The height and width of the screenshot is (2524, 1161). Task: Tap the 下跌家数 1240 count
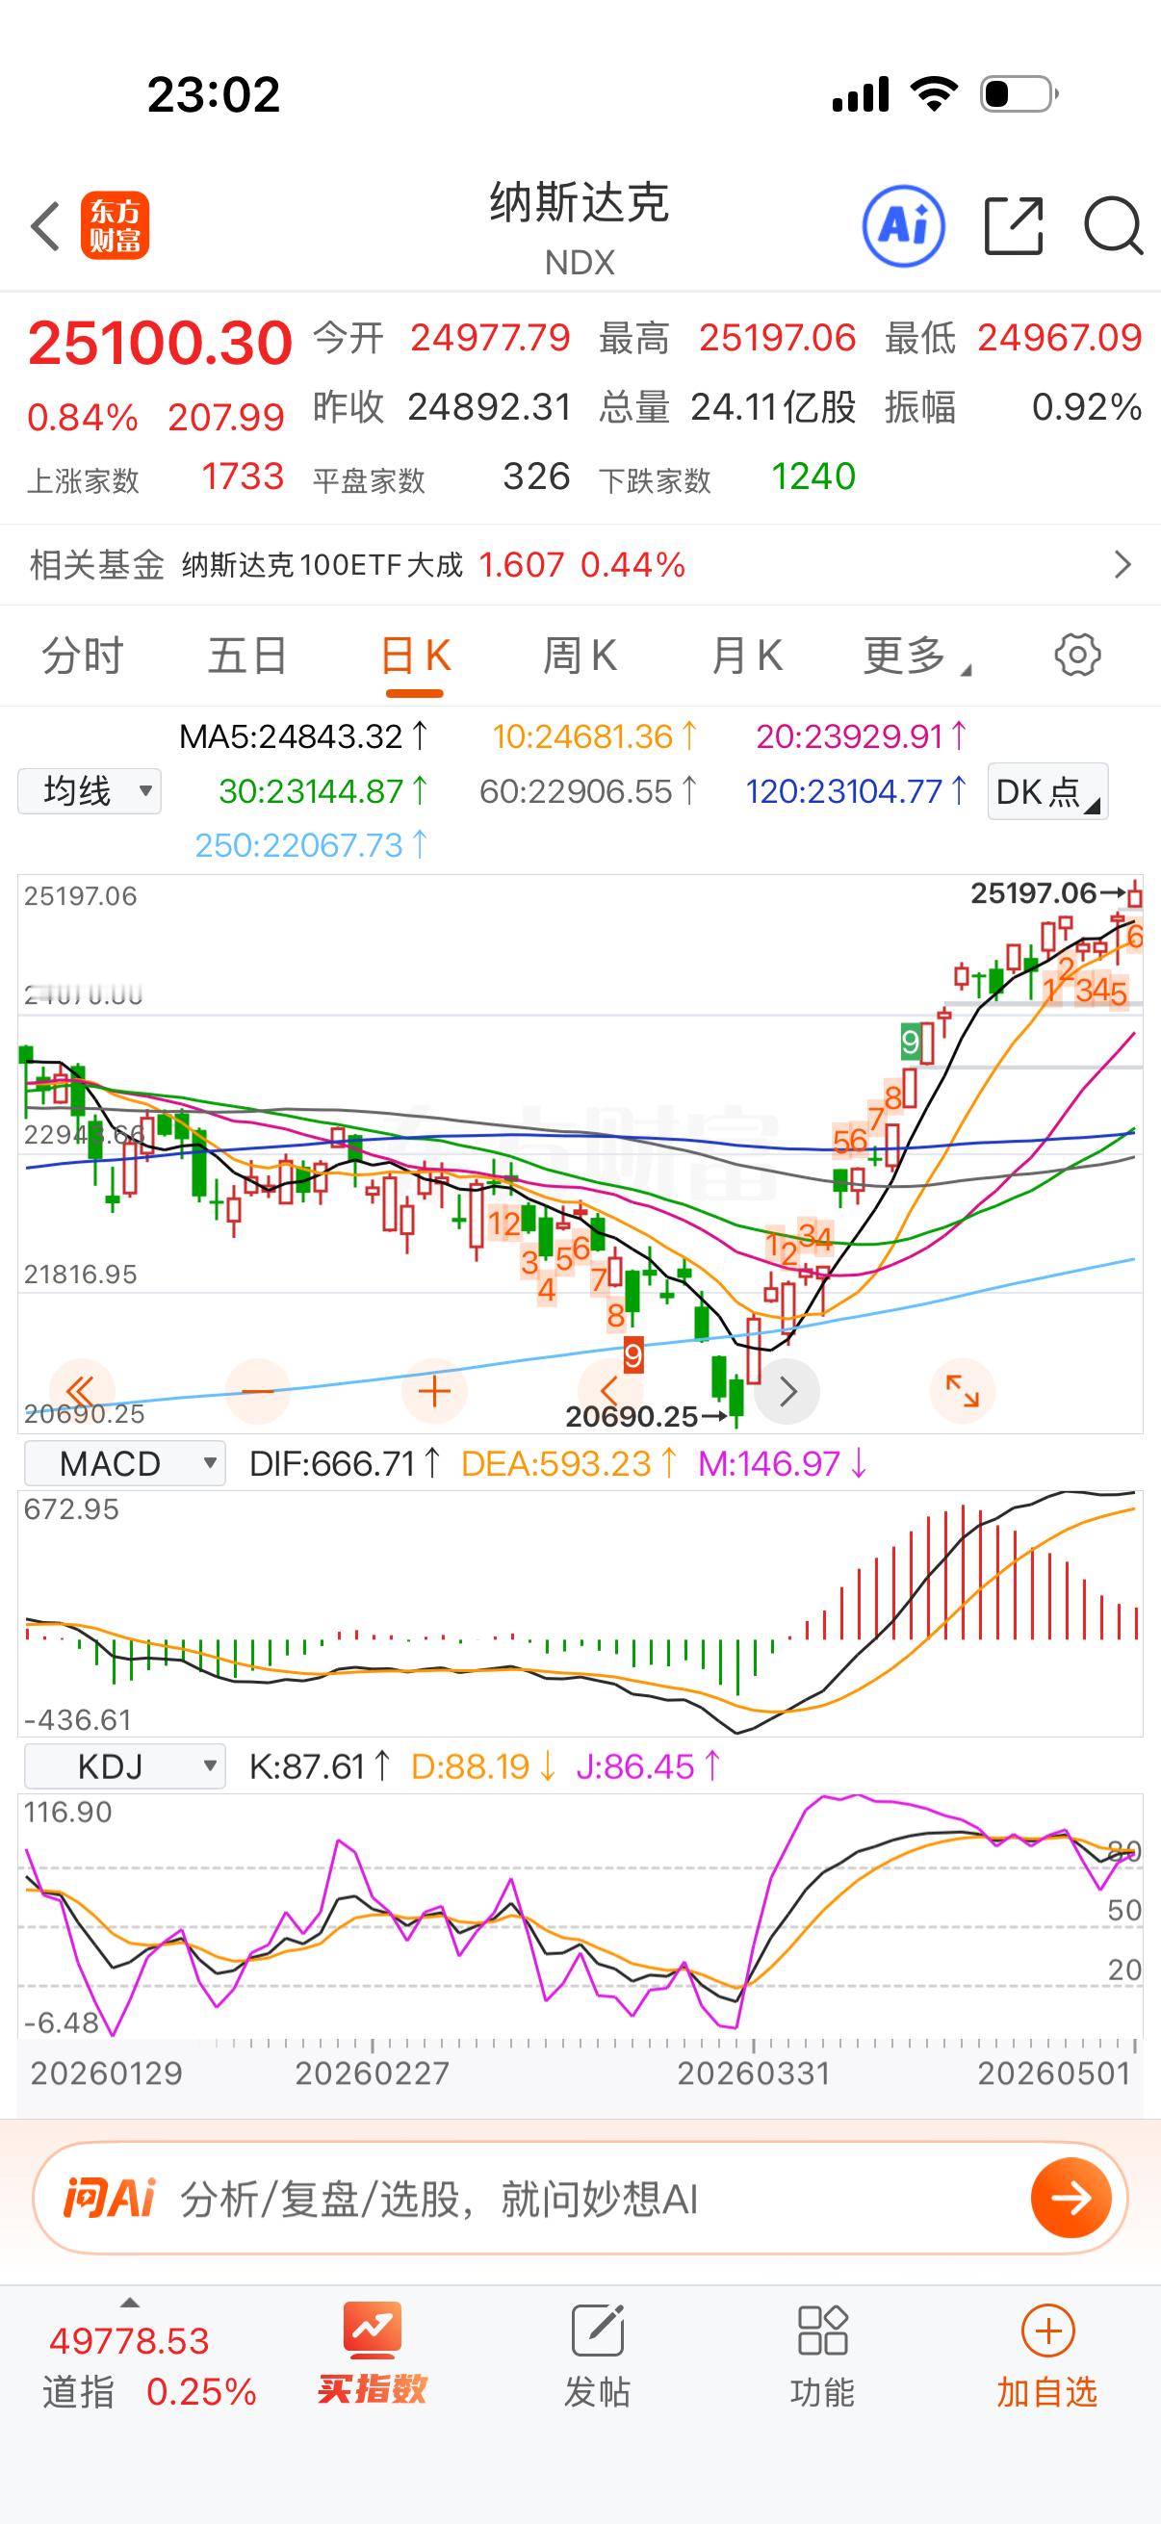tap(728, 477)
